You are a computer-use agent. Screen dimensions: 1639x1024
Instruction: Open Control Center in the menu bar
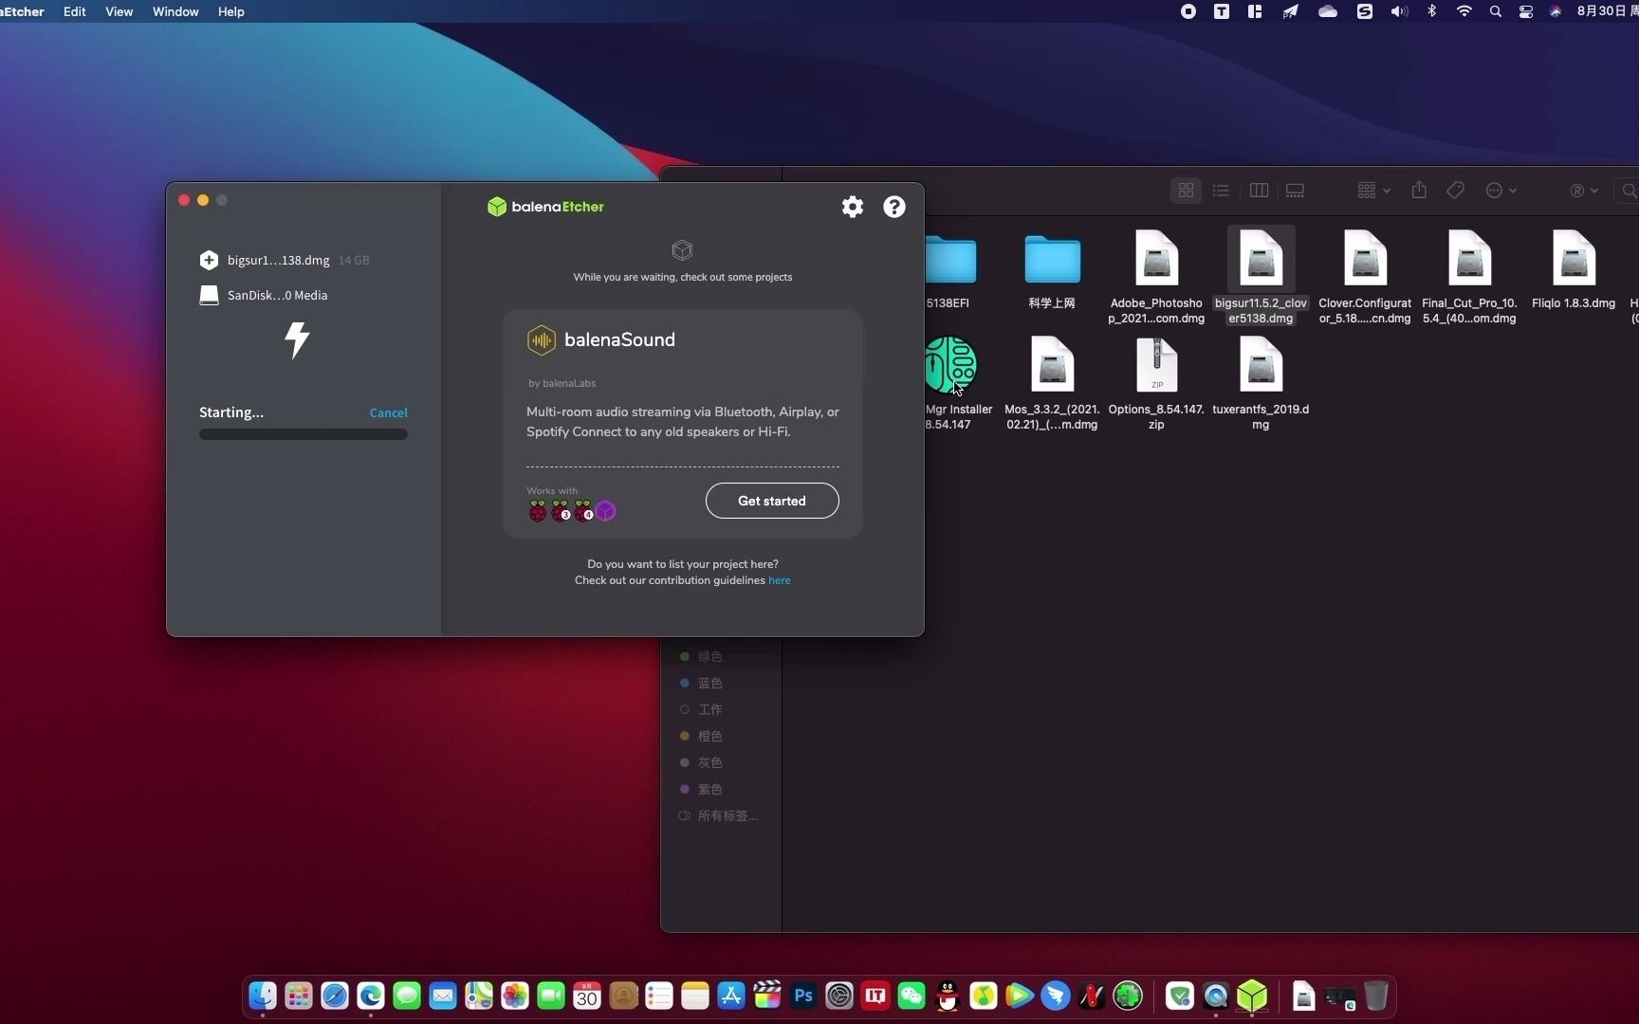(x=1526, y=11)
